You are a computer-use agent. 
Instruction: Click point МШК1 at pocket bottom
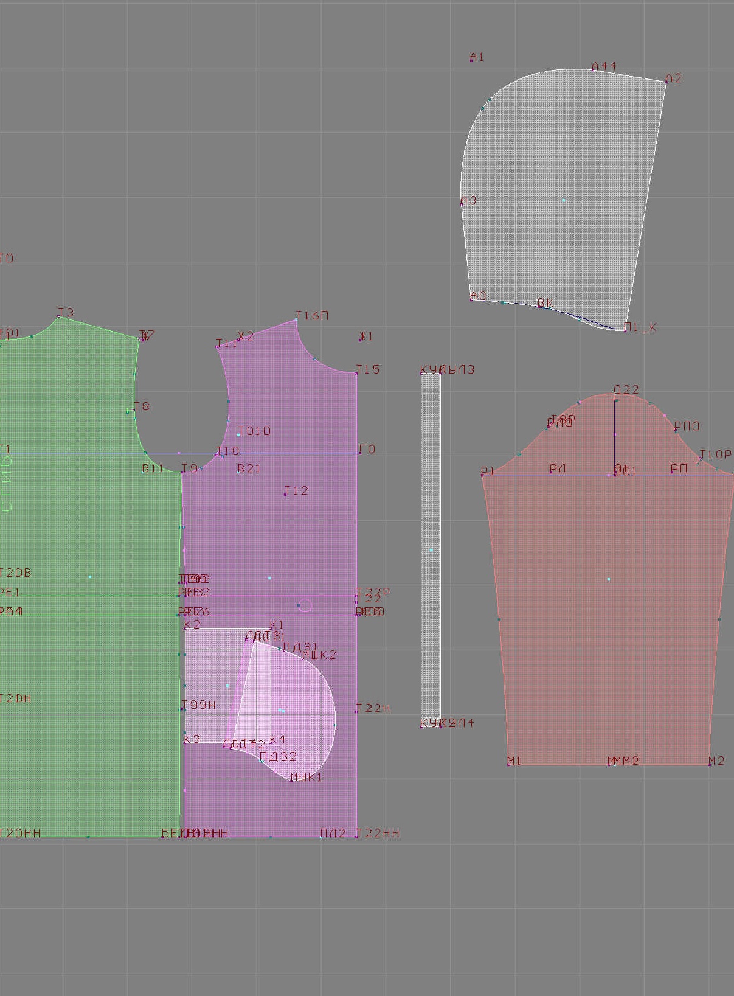click(x=291, y=781)
